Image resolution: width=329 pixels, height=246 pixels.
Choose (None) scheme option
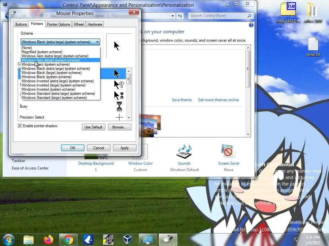pos(60,48)
